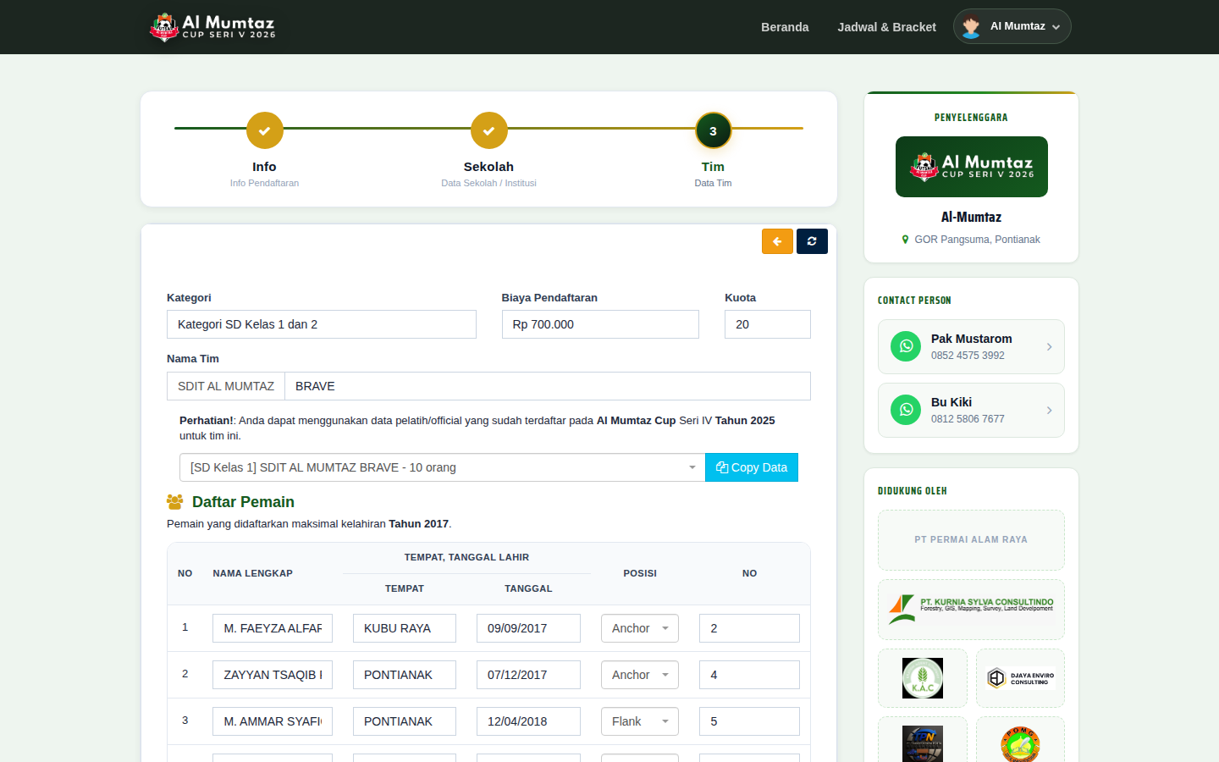Click the Nama Tim BRAVE input field
Screen dimensions: 1219x762
point(547,386)
